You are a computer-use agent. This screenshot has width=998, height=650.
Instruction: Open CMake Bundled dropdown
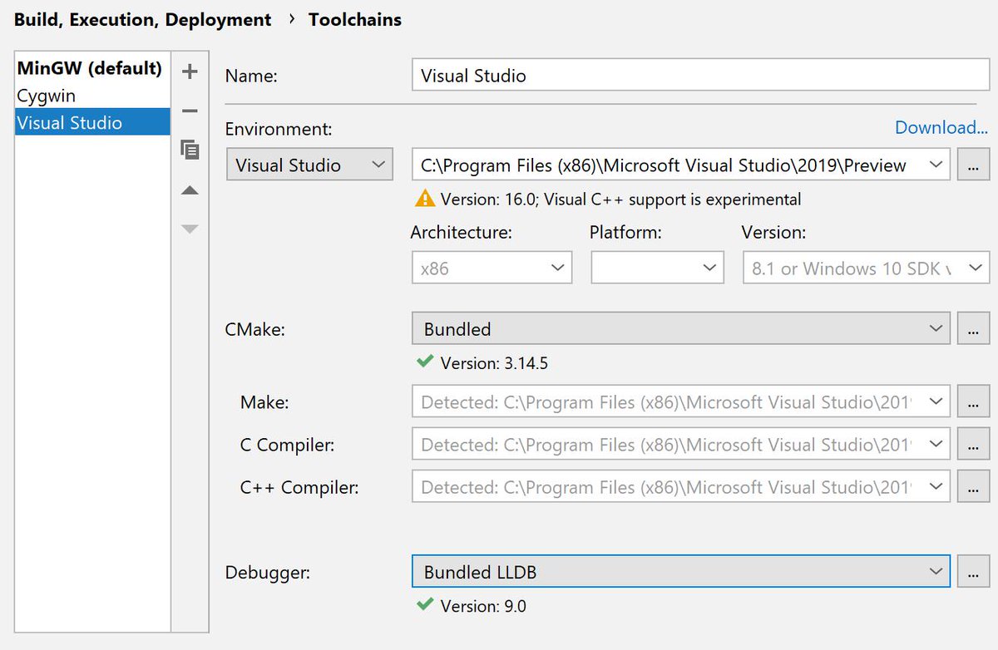pos(680,328)
